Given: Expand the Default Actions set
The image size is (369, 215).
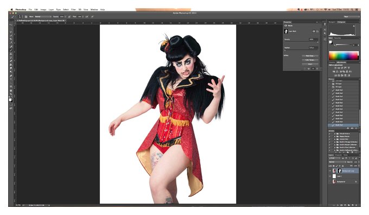Looking at the screenshot, I should tap(335, 134).
